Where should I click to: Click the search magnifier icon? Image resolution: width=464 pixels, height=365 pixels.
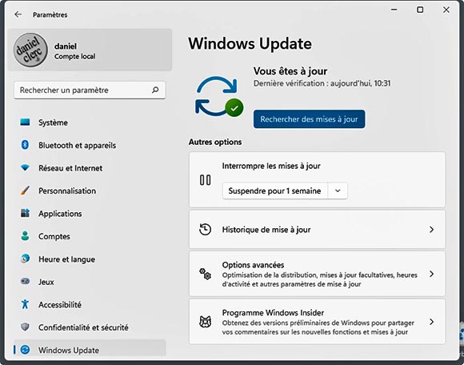155,90
